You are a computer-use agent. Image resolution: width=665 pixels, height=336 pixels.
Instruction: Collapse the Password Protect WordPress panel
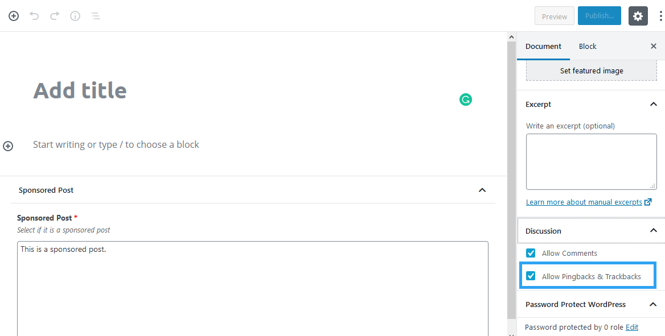pos(653,305)
